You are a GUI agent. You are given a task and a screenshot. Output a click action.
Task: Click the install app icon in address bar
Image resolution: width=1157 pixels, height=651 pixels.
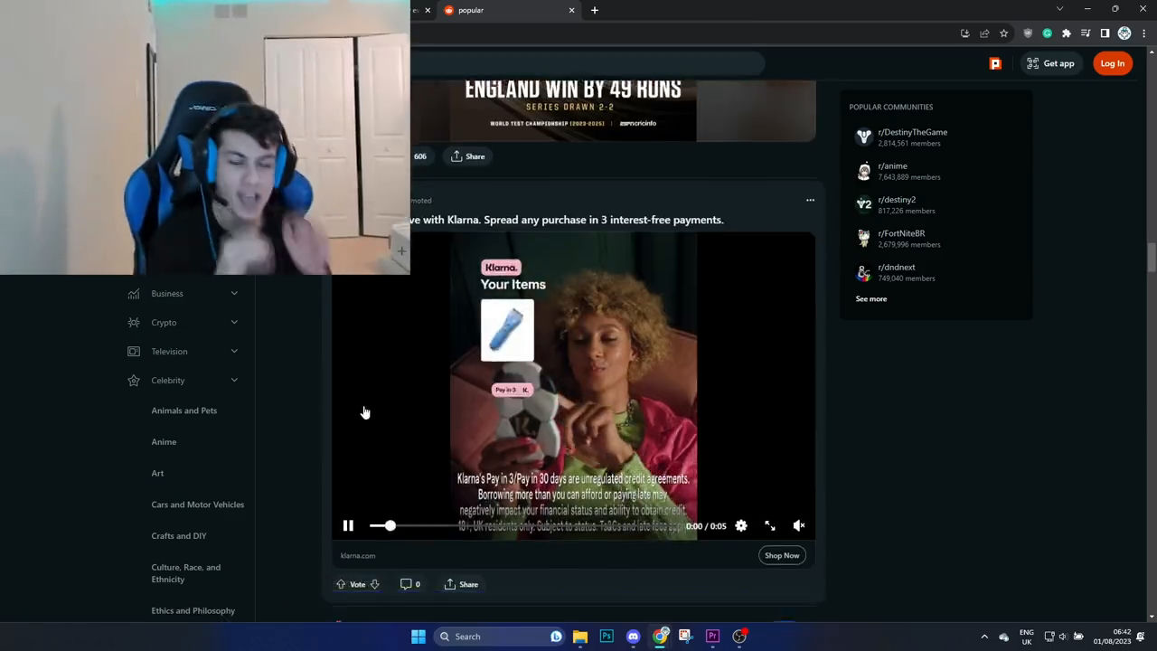coord(964,33)
